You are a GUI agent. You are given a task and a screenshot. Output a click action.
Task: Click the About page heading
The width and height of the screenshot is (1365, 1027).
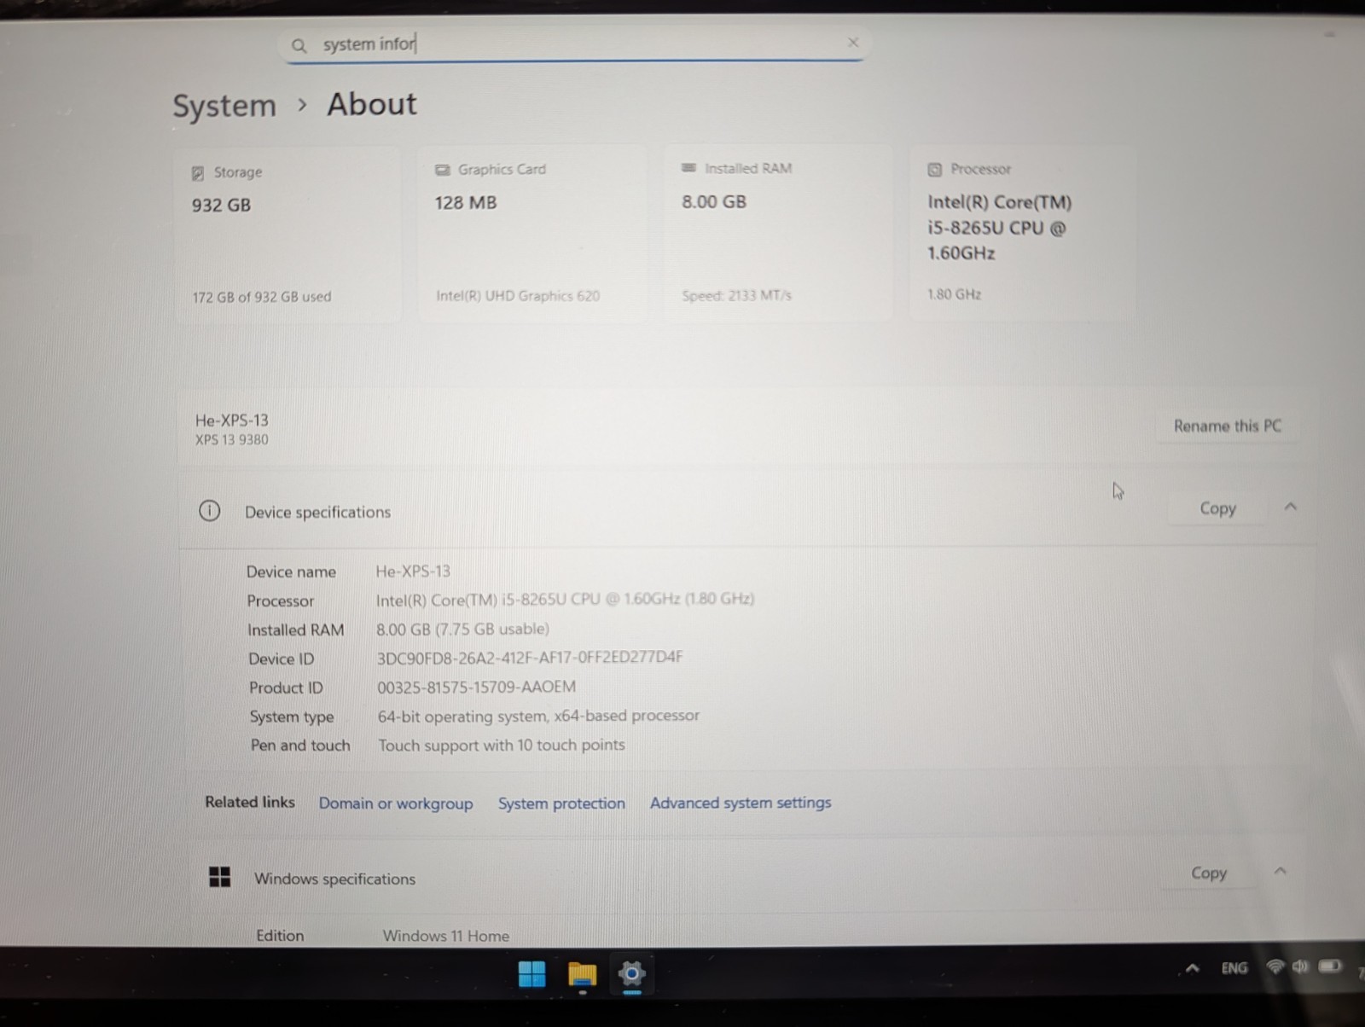[x=372, y=104]
